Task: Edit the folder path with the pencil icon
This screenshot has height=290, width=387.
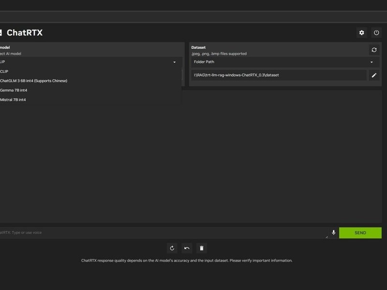Action: click(x=374, y=75)
